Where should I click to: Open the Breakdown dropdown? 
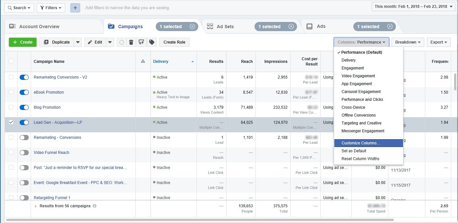point(407,42)
